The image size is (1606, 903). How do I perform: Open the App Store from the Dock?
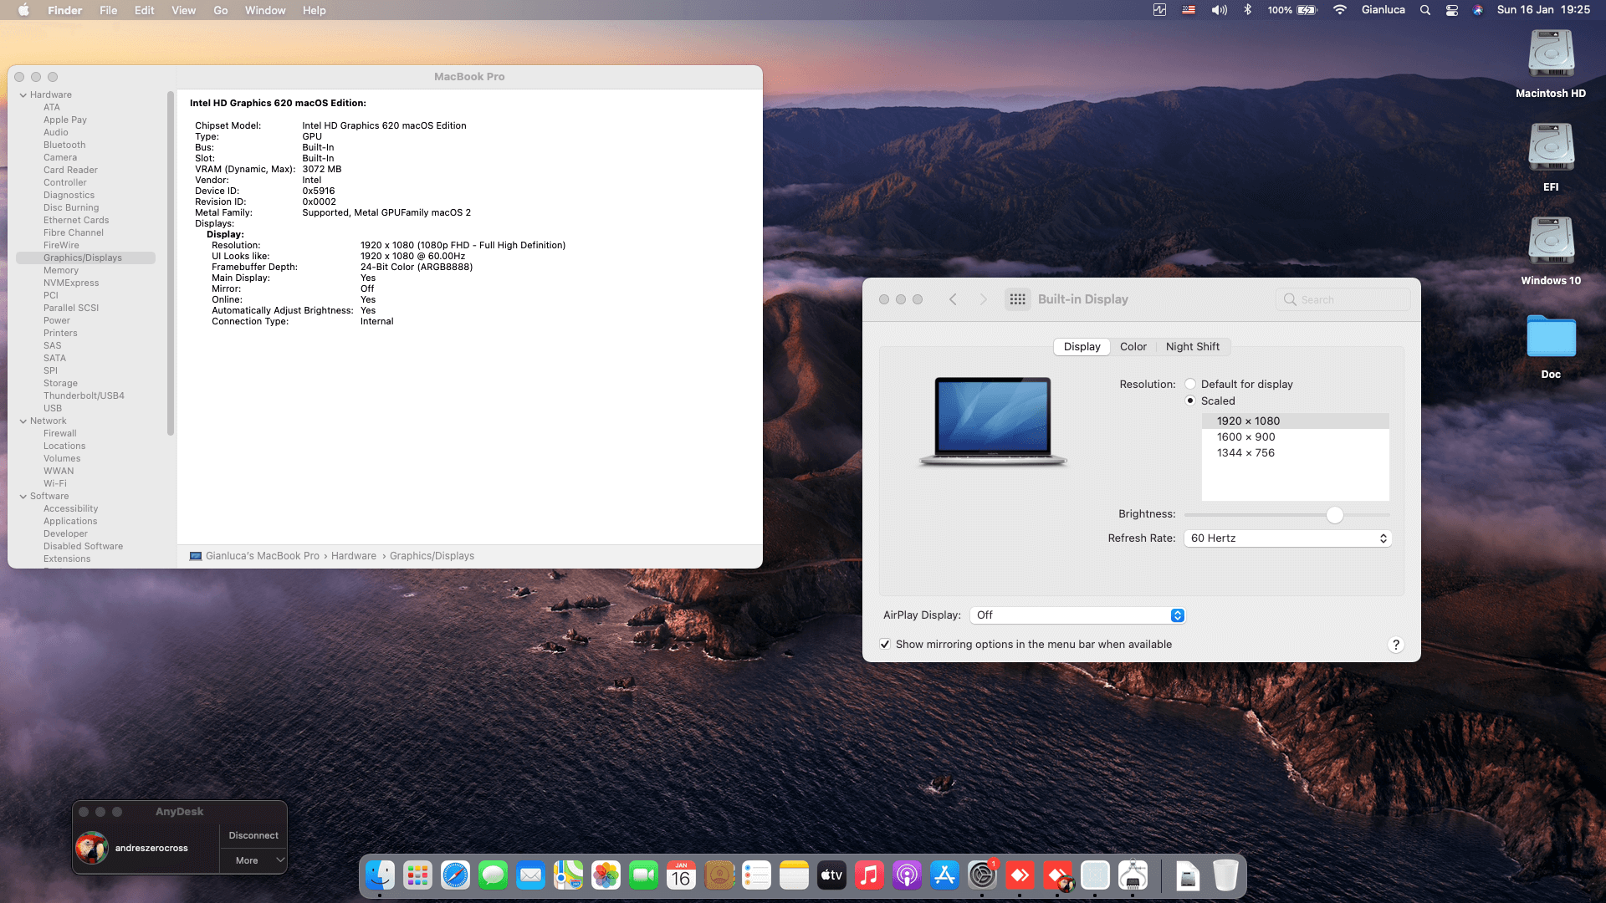click(x=944, y=876)
